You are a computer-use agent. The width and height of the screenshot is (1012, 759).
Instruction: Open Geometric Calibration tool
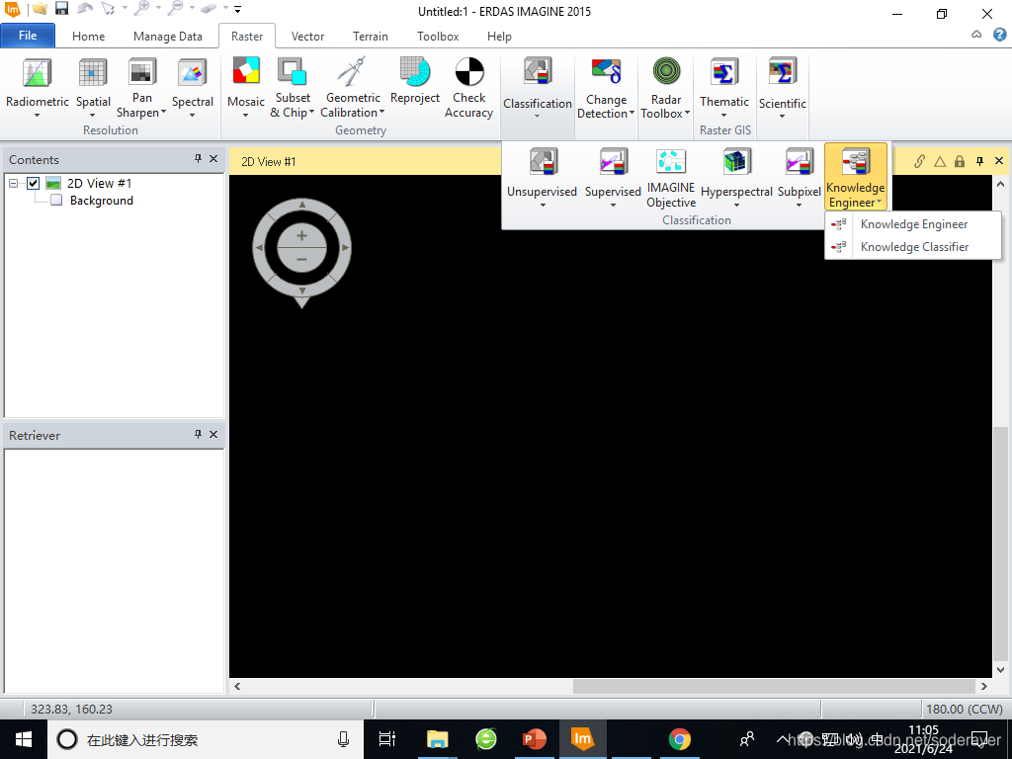pyautogui.click(x=353, y=71)
